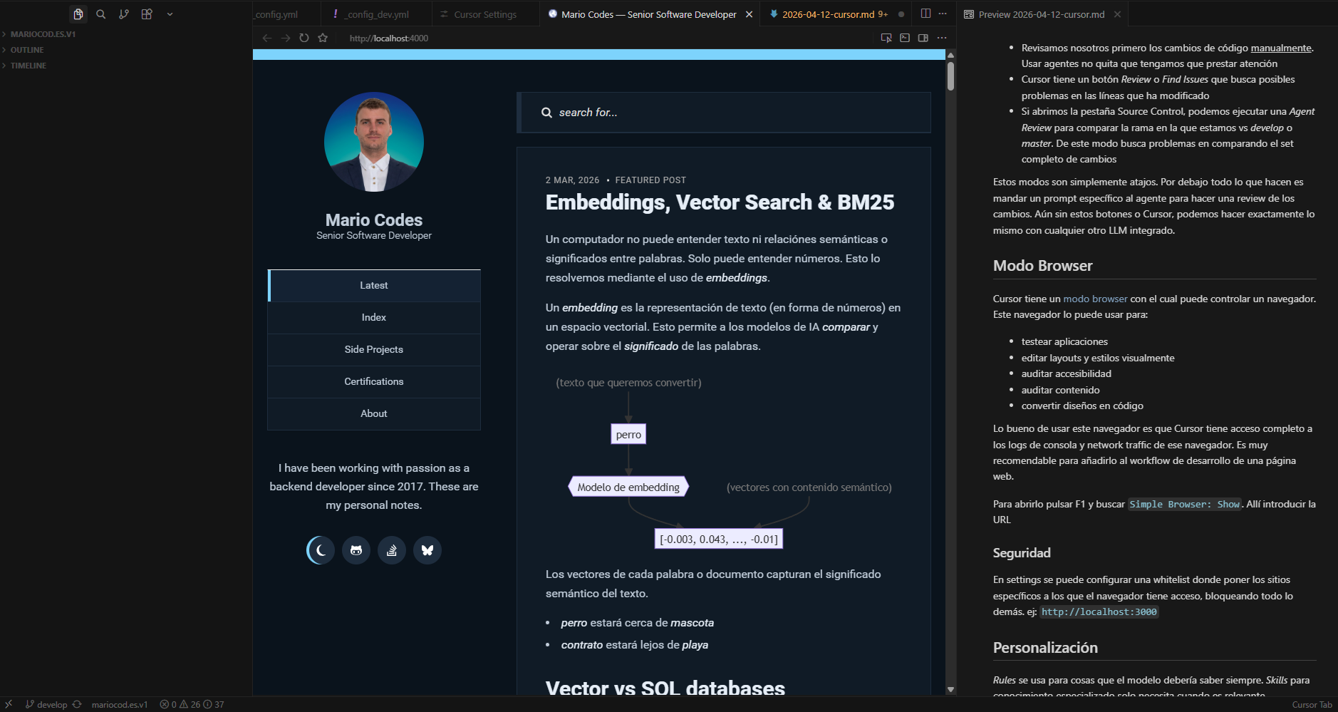This screenshot has height=712, width=1338.
Task: Switch to the 2026-04-12-cursor.md editor tab
Action: (x=829, y=14)
